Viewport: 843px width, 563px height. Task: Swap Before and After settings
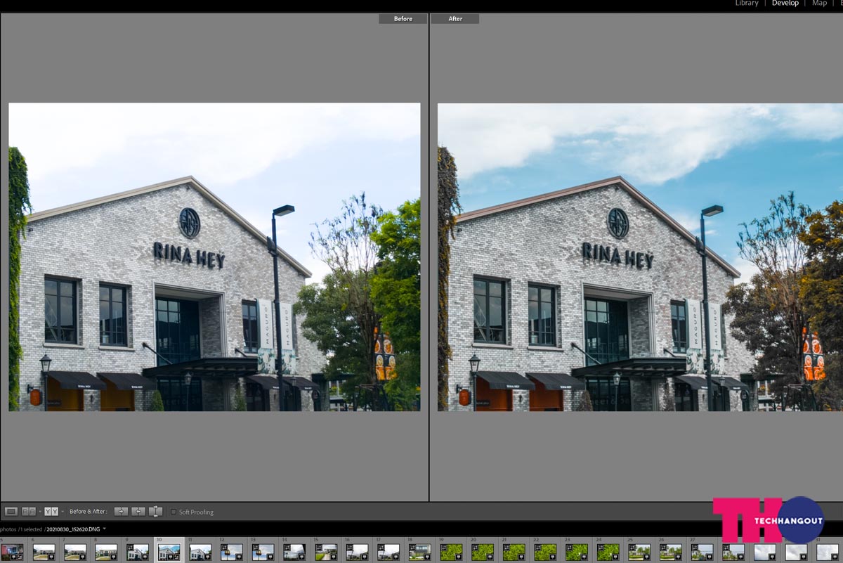tap(156, 512)
